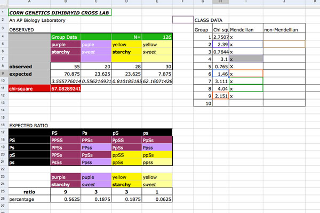Click the cell with value 3.111
The width and height of the screenshot is (320, 213).
pyautogui.click(x=221, y=81)
